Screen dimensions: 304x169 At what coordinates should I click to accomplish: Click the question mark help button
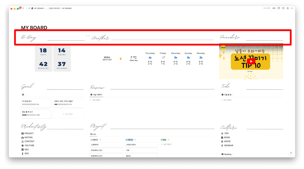[291, 153]
